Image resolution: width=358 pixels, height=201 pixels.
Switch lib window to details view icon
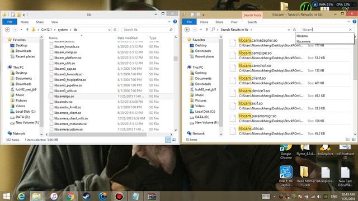168,140
